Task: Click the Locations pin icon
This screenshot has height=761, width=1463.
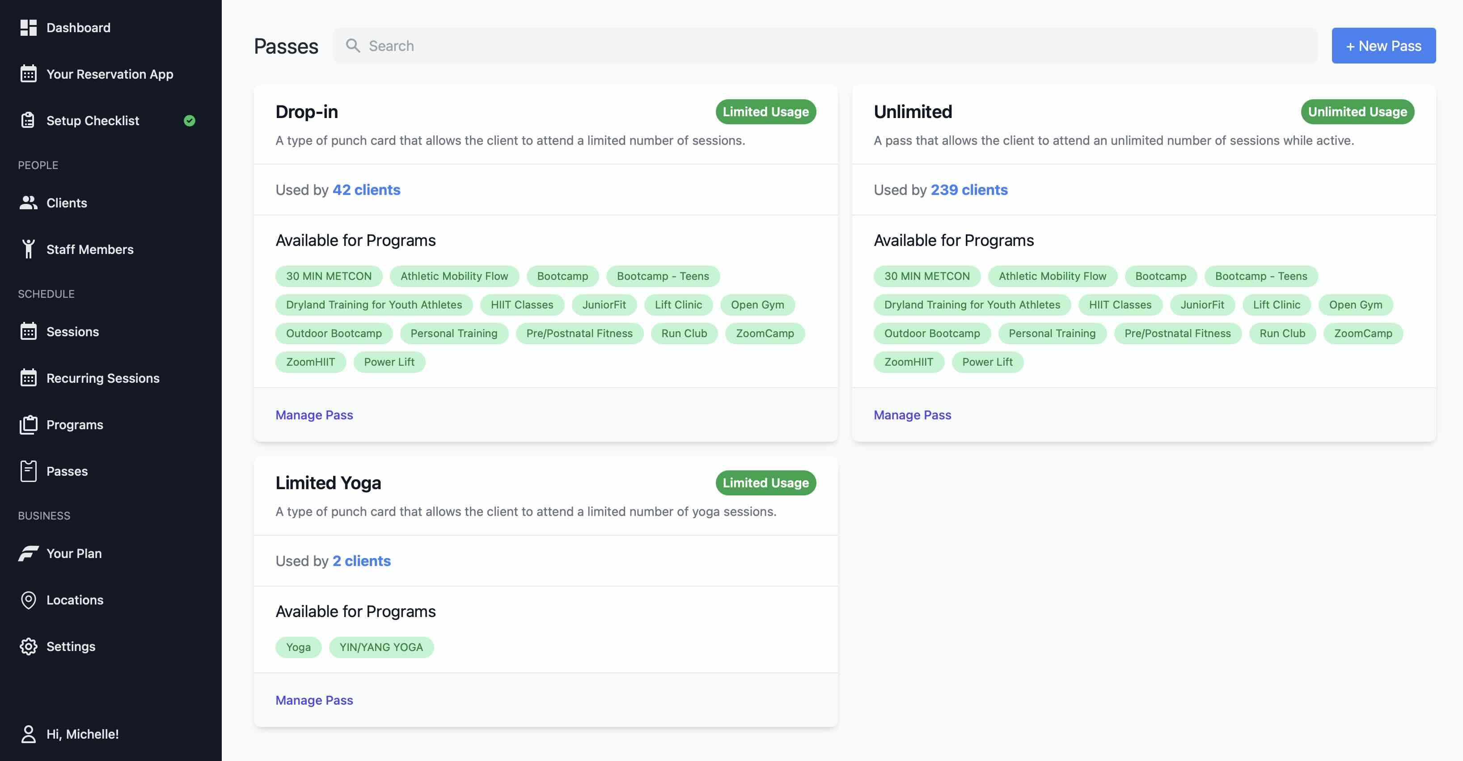Action: [29, 600]
